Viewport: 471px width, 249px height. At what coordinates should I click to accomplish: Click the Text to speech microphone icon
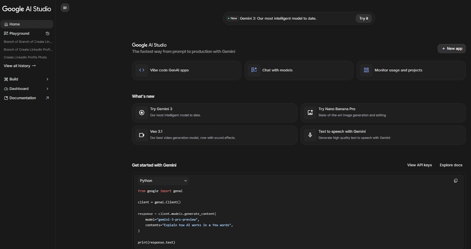(310, 135)
